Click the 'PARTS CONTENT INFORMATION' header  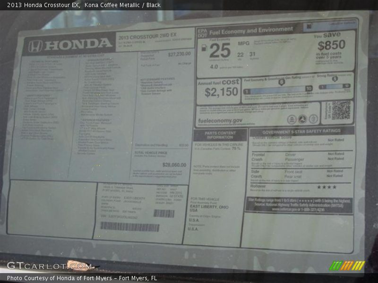pyautogui.click(x=220, y=135)
